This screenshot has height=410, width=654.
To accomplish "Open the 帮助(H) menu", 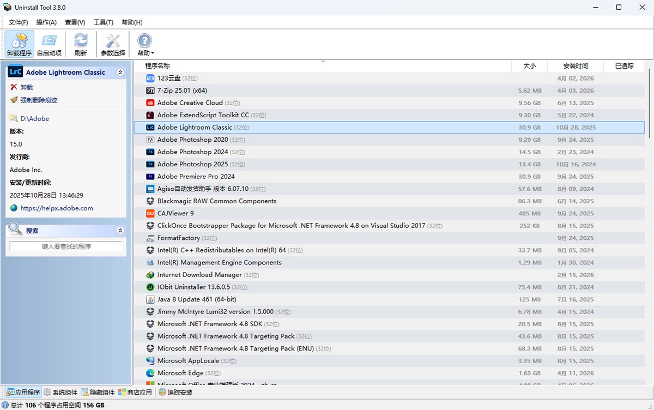I will pyautogui.click(x=132, y=22).
